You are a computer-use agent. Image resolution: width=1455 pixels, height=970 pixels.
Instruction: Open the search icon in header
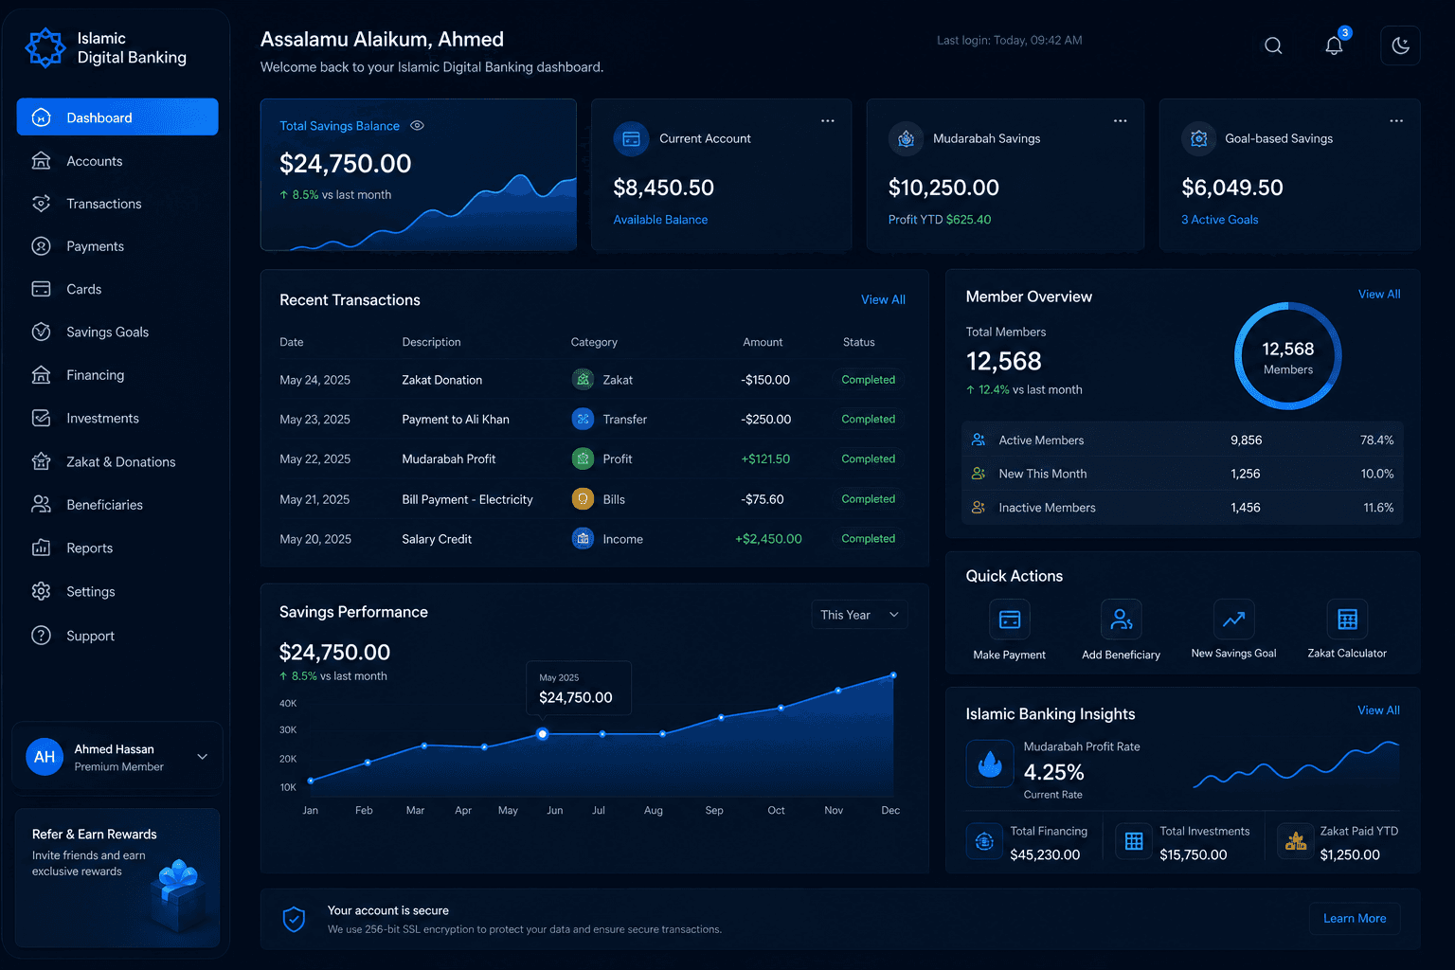point(1273,45)
